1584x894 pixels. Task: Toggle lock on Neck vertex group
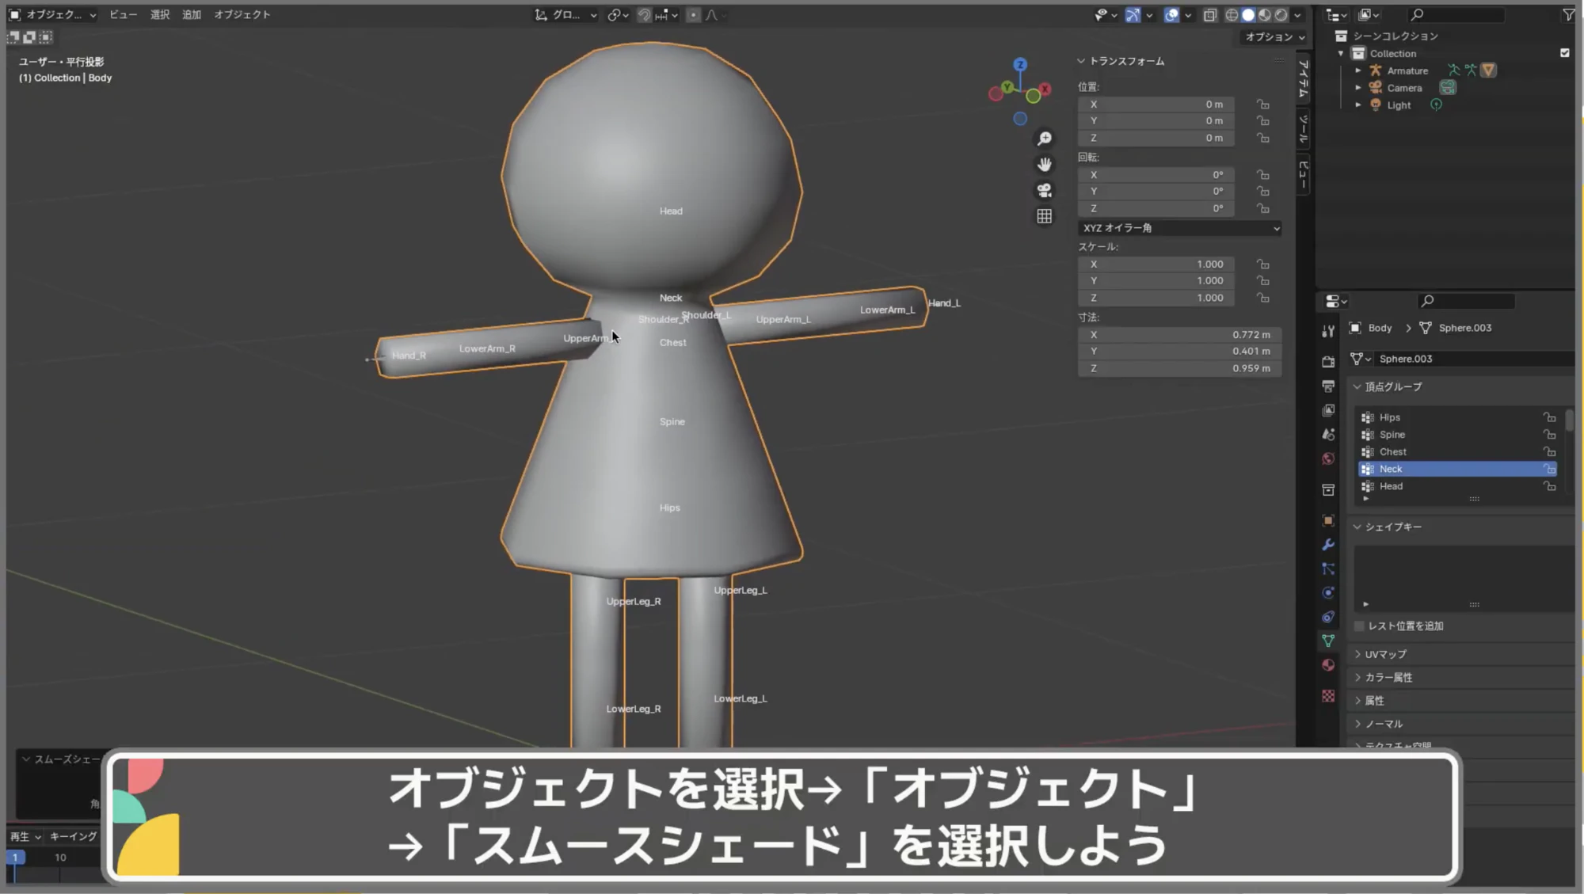coord(1549,470)
